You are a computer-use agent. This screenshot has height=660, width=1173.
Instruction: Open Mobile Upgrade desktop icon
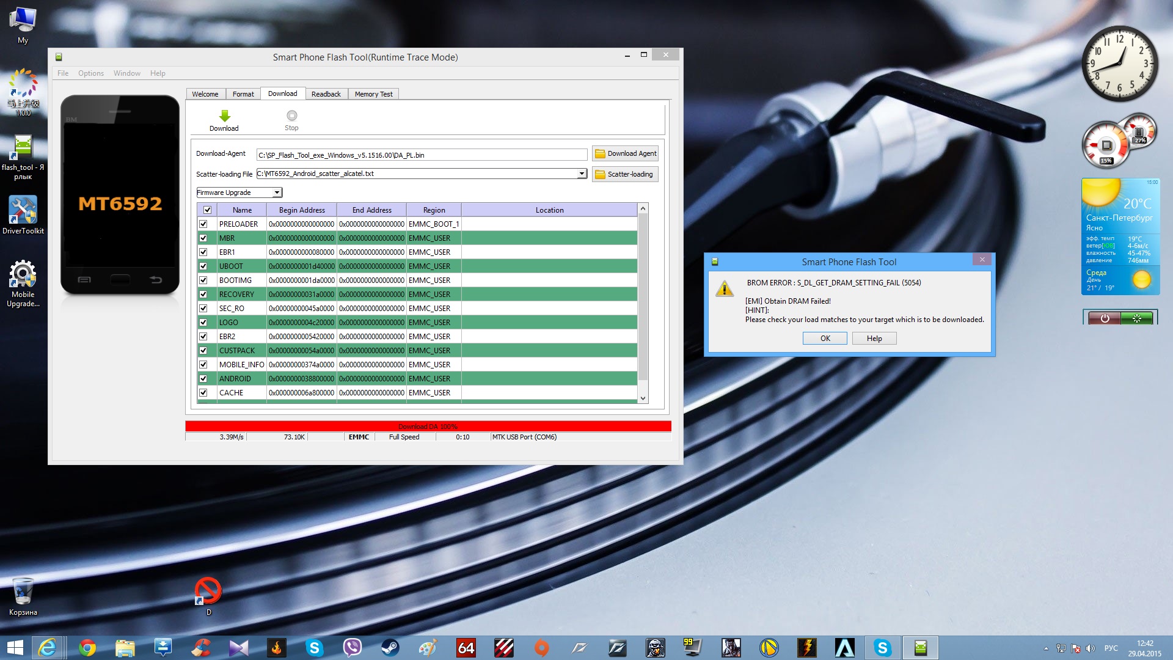coord(23,276)
